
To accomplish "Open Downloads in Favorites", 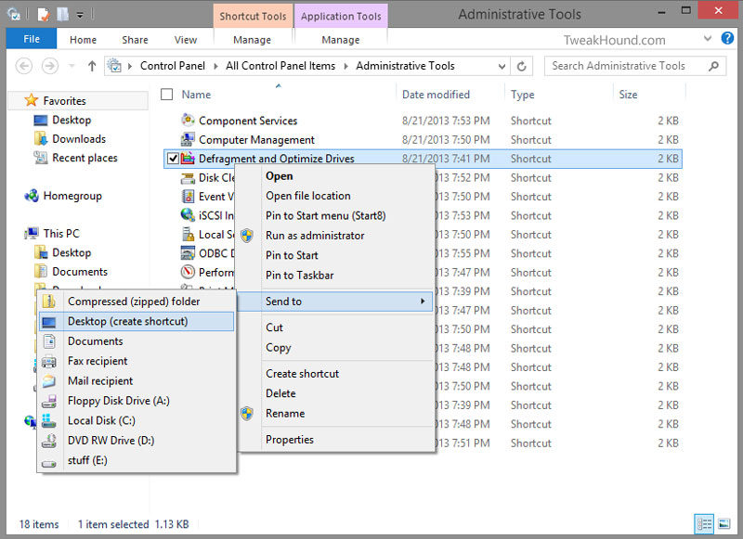I will point(78,139).
